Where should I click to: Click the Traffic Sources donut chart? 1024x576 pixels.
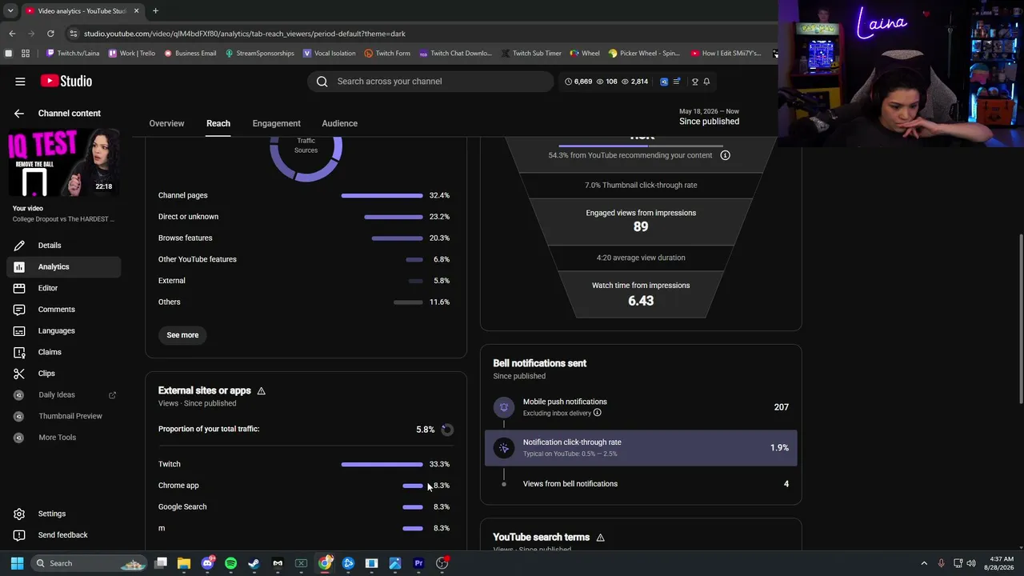click(306, 148)
